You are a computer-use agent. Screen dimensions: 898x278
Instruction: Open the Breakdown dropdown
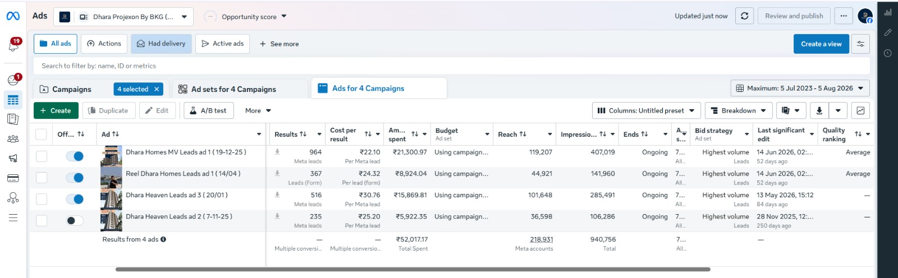(x=739, y=110)
